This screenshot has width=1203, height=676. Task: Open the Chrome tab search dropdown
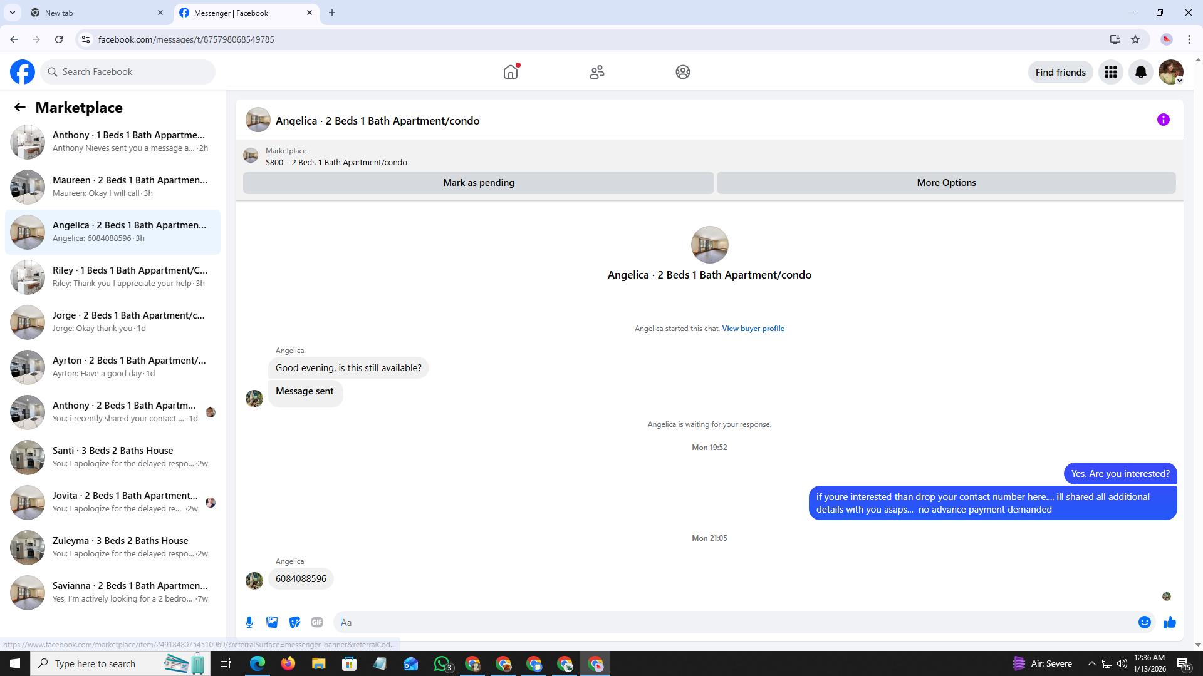pos(12,13)
